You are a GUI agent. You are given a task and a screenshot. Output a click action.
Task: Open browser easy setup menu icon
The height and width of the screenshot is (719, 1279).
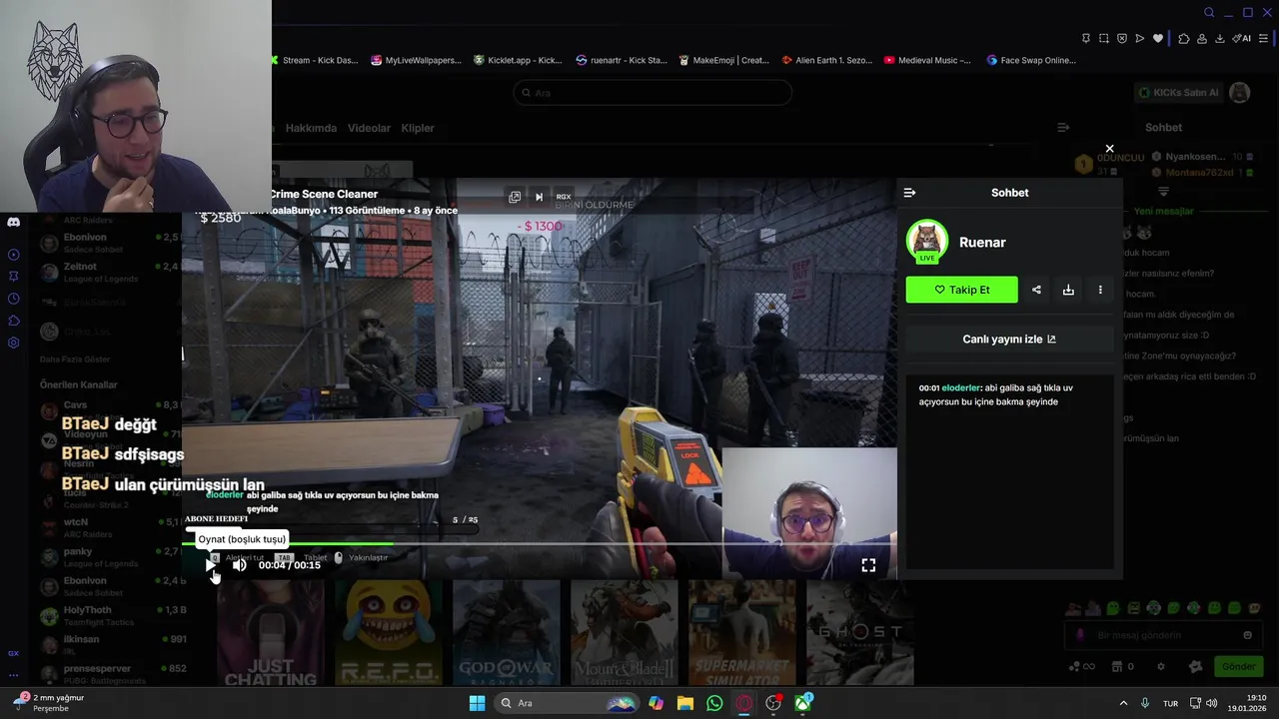1263,38
